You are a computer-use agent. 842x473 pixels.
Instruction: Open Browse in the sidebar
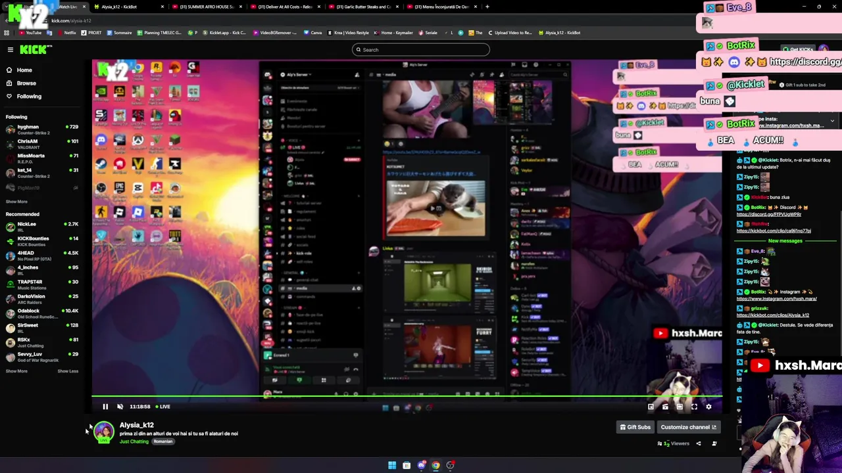click(26, 83)
